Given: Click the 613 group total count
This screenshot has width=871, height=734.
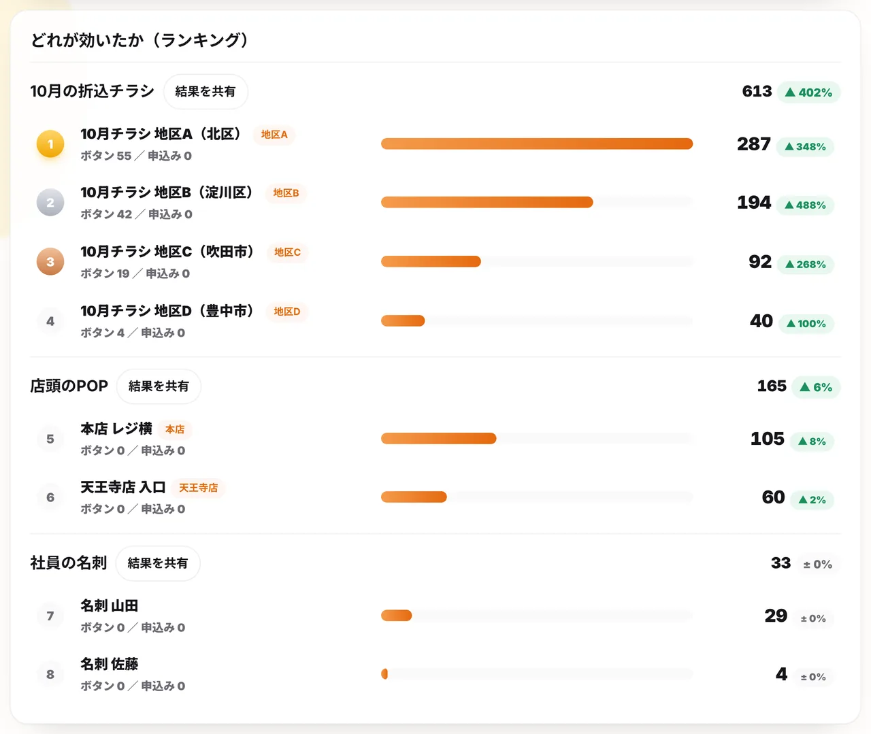Looking at the screenshot, I should click(757, 91).
